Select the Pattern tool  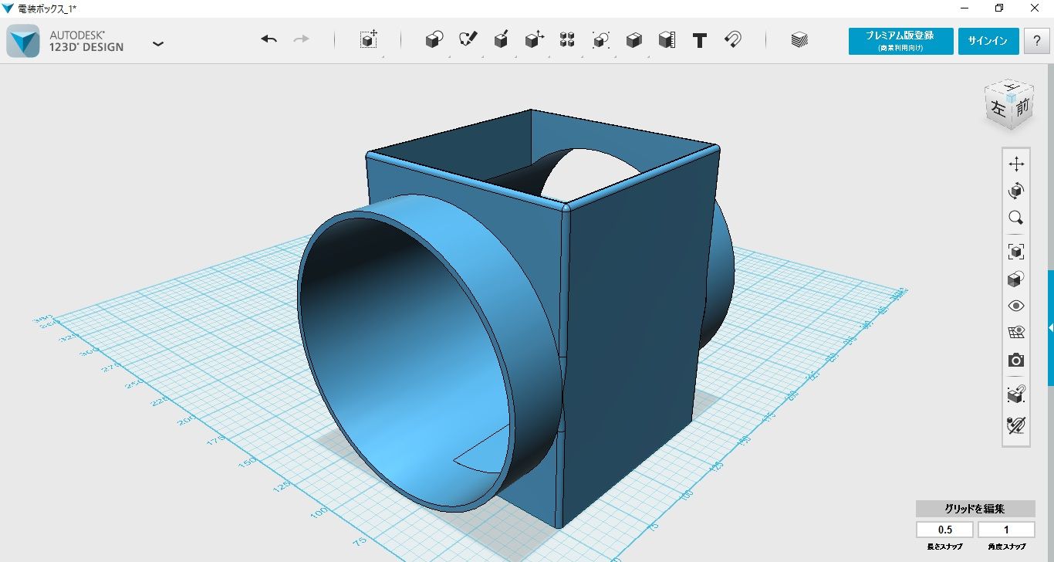coord(567,40)
